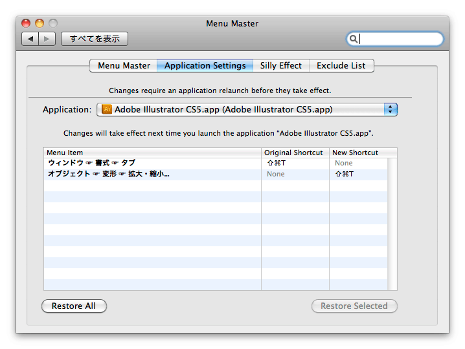Go back with the left arrow button

click(x=30, y=39)
